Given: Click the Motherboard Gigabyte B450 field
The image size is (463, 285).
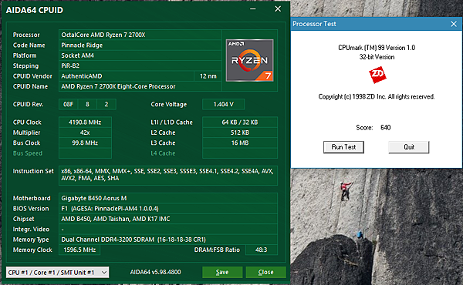Looking at the screenshot, I should click(168, 198).
